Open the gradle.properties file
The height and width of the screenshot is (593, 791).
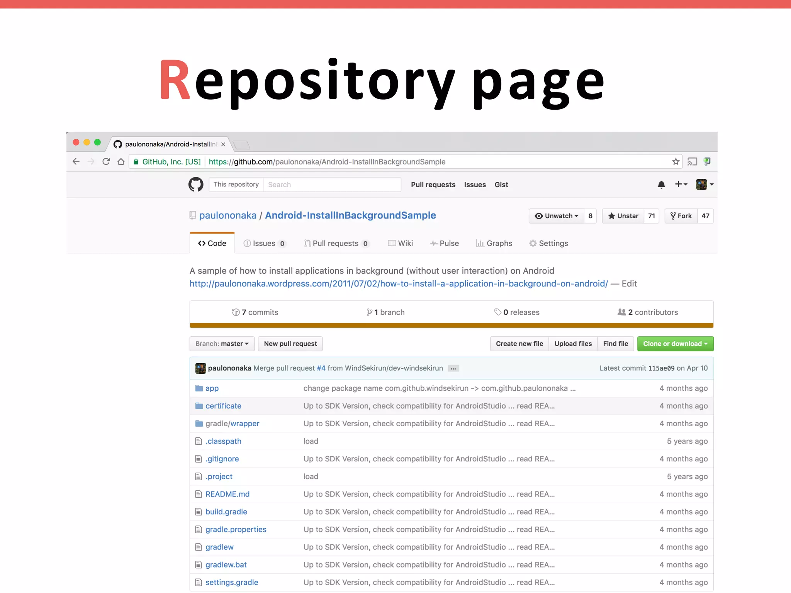coord(236,530)
